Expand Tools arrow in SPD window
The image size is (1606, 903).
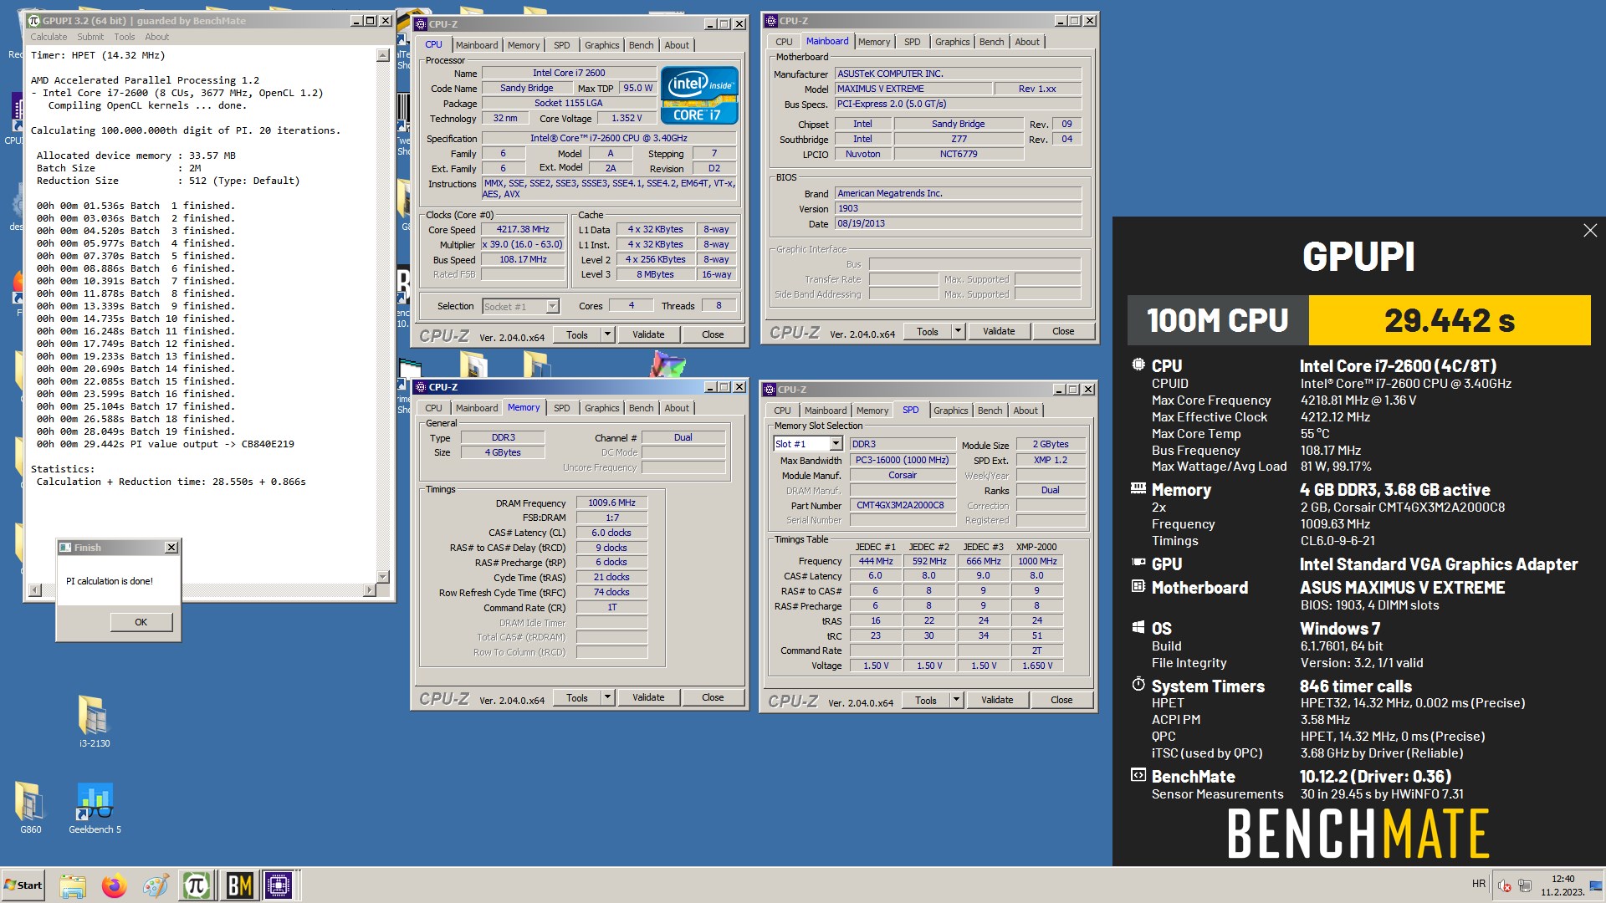click(957, 700)
